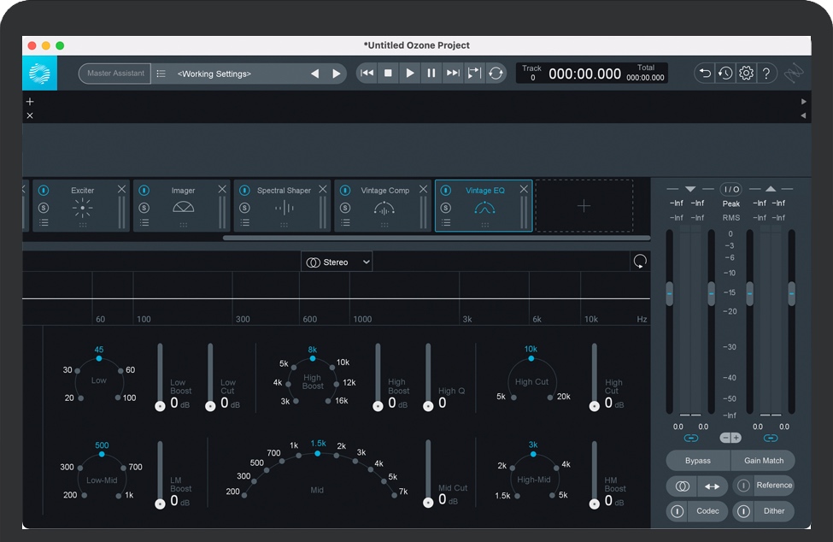Image resolution: width=833 pixels, height=542 pixels.
Task: Click the Gain Match button
Action: pyautogui.click(x=763, y=461)
